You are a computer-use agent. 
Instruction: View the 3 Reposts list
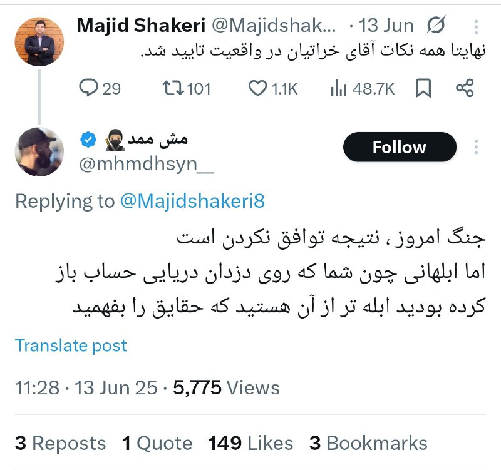coord(60,443)
